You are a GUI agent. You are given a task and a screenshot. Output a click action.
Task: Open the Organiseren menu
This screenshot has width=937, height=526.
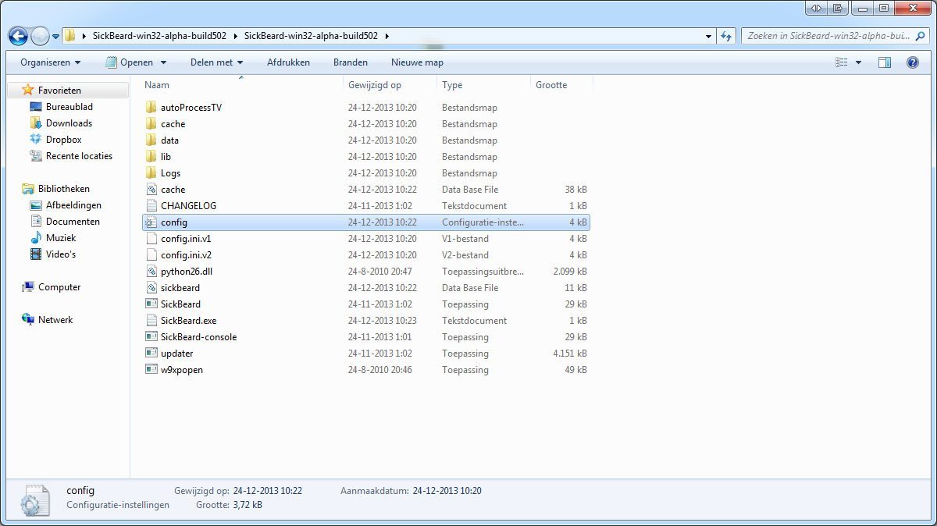tap(51, 62)
